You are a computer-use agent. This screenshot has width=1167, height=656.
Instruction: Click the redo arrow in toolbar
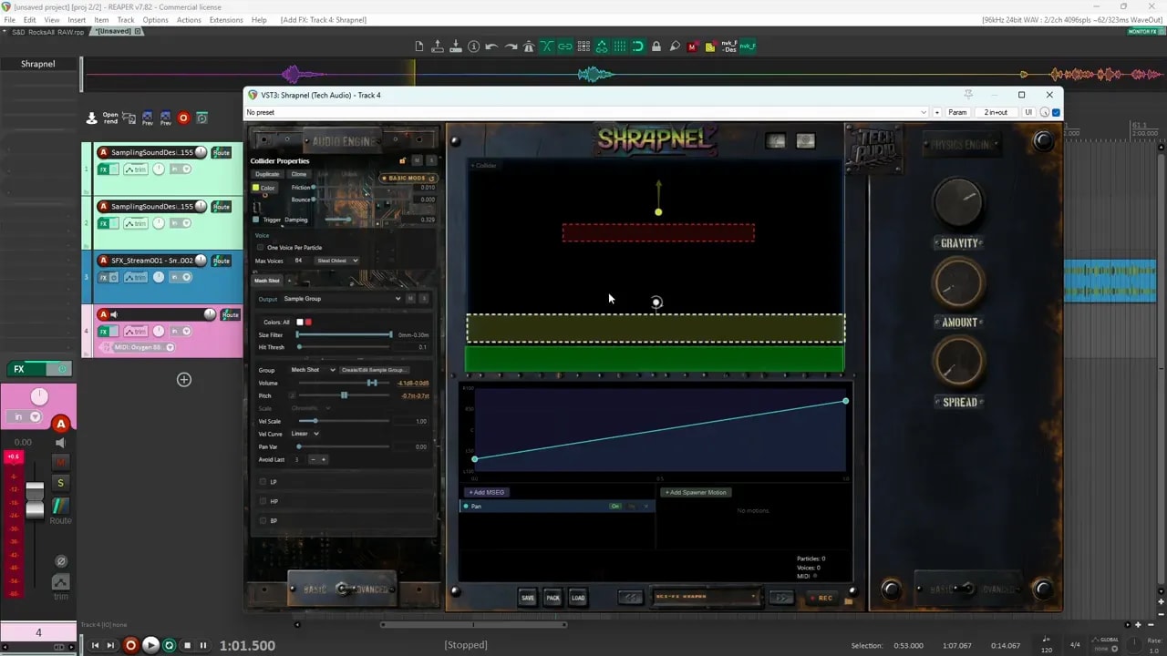coord(511,46)
